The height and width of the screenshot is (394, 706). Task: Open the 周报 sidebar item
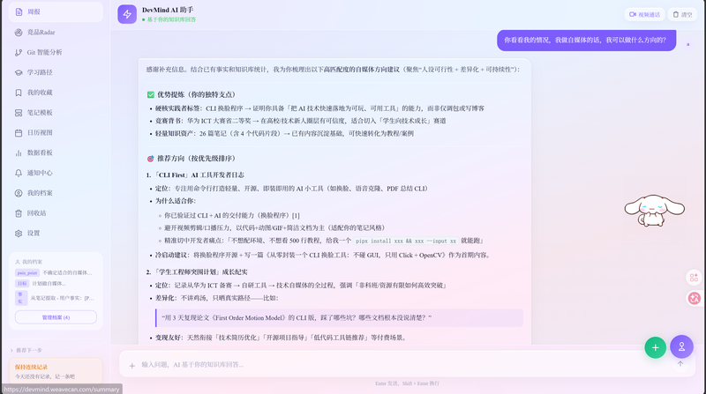(56, 11)
